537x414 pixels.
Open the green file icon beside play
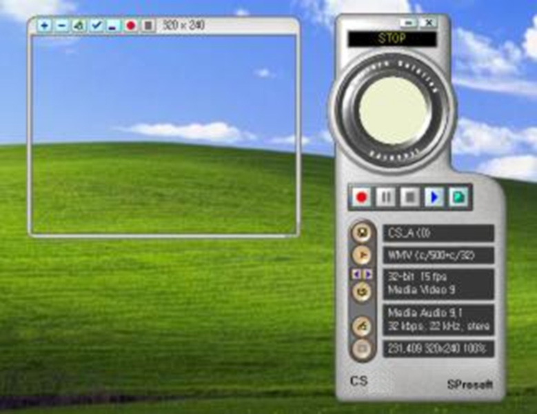click(x=458, y=197)
